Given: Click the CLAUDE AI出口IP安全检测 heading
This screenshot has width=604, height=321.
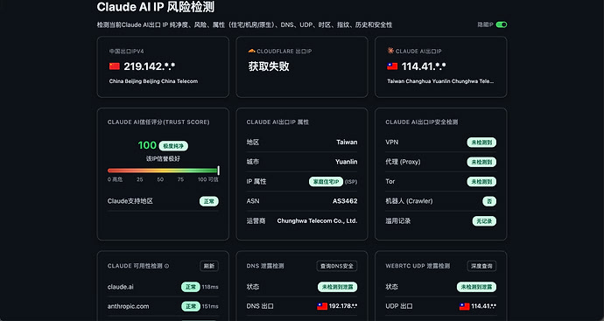Looking at the screenshot, I should click(421, 122).
